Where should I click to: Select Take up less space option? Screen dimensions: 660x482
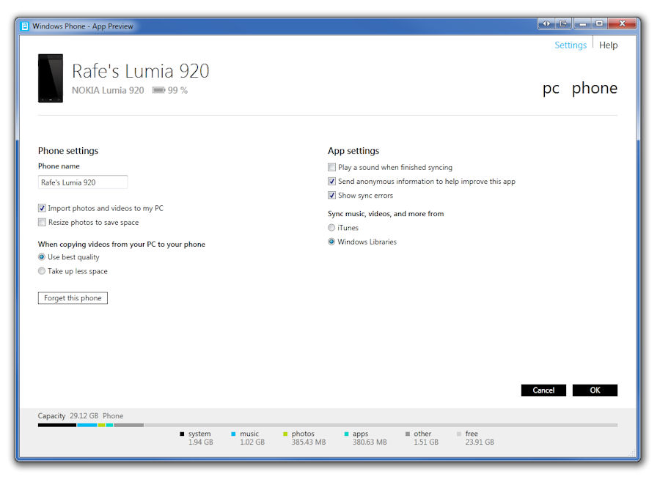tap(42, 271)
